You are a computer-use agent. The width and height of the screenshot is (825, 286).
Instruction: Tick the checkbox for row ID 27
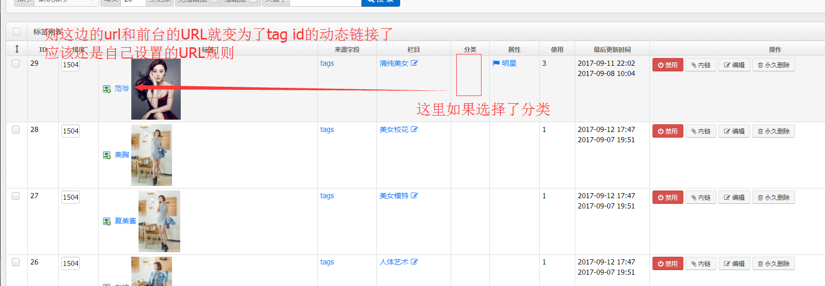click(16, 196)
